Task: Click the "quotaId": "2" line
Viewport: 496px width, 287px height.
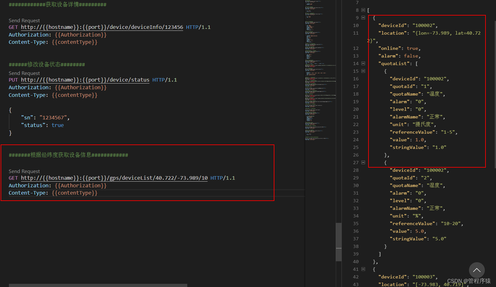Action: click(x=411, y=178)
